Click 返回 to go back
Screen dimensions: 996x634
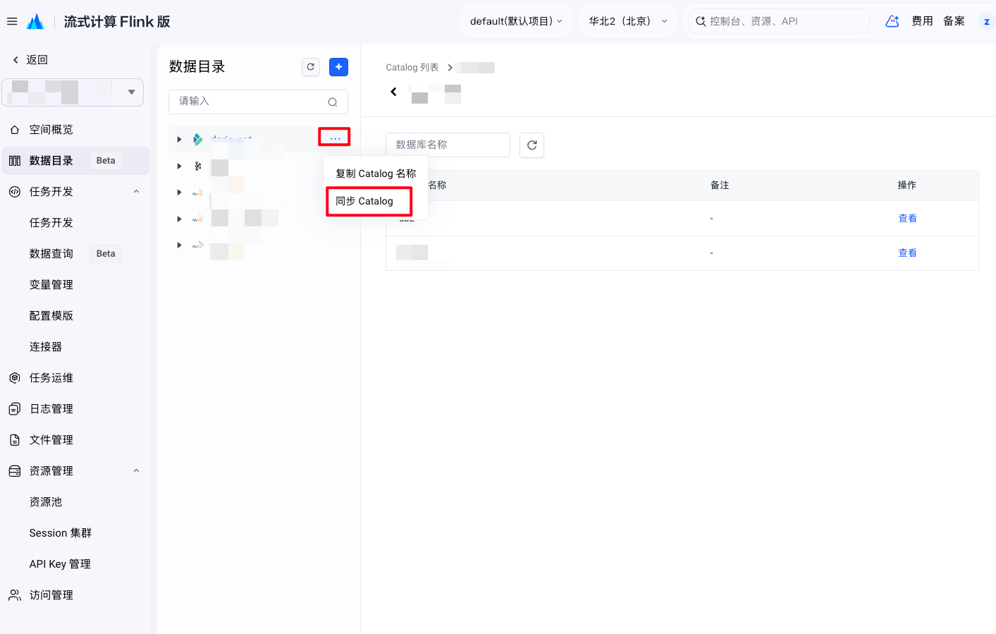(x=30, y=60)
